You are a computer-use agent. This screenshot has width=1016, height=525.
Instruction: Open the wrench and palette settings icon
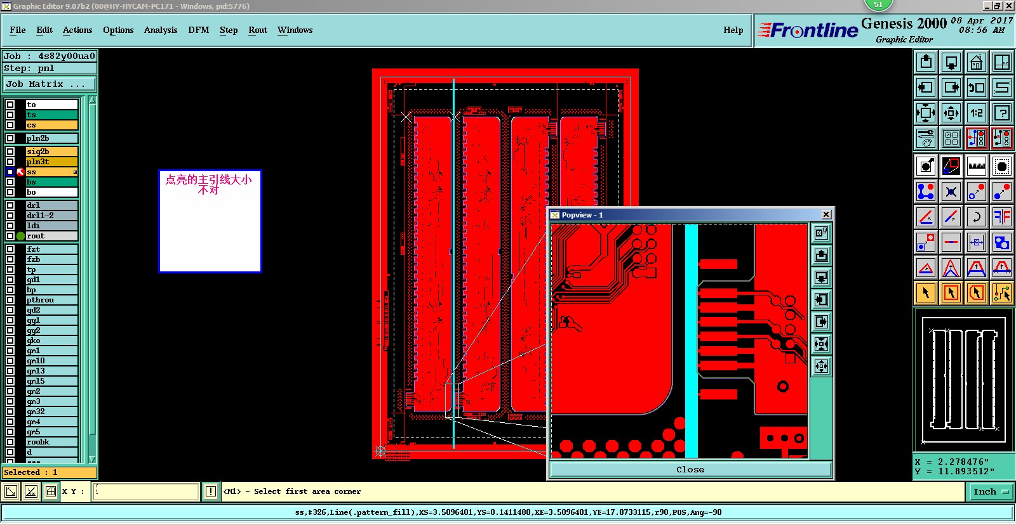point(926,138)
